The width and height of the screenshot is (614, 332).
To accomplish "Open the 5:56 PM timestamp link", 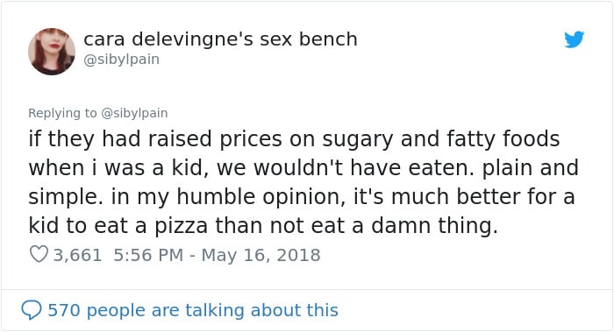I will 148,255.
